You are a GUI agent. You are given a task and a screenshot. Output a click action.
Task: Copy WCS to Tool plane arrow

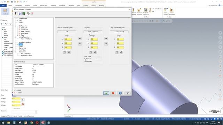click(x=80, y=39)
